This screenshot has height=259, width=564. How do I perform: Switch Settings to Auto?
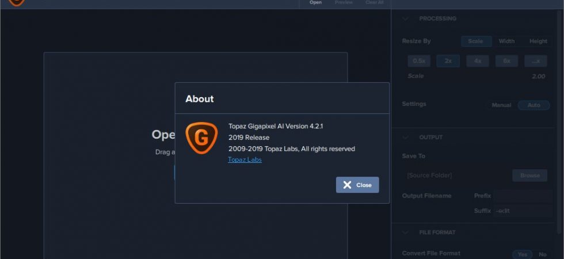point(534,105)
